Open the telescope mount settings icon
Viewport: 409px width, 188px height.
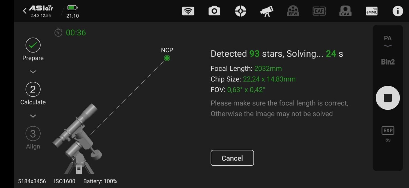(x=266, y=11)
